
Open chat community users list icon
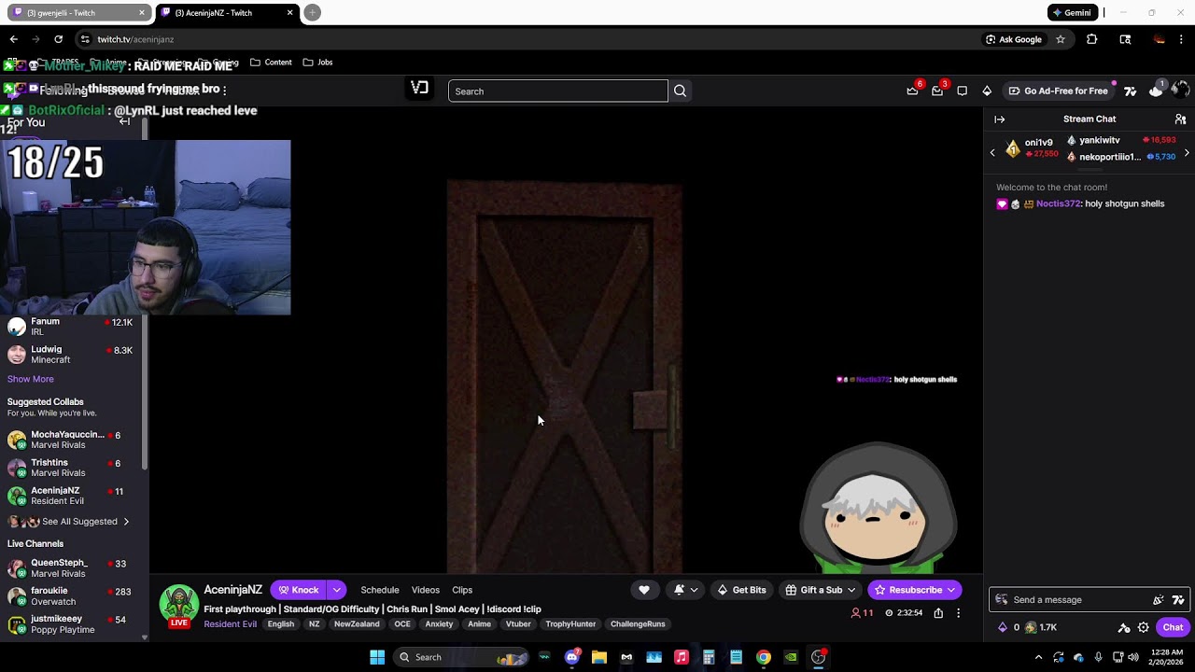click(1180, 119)
